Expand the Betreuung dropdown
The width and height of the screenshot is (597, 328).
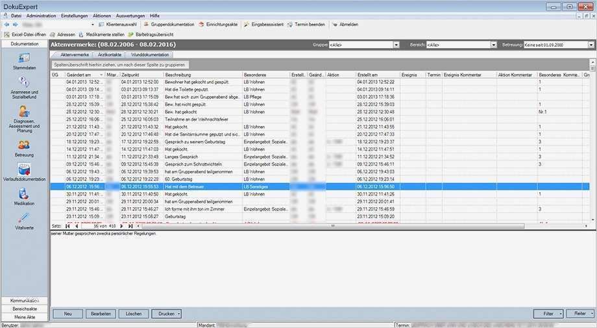point(591,45)
